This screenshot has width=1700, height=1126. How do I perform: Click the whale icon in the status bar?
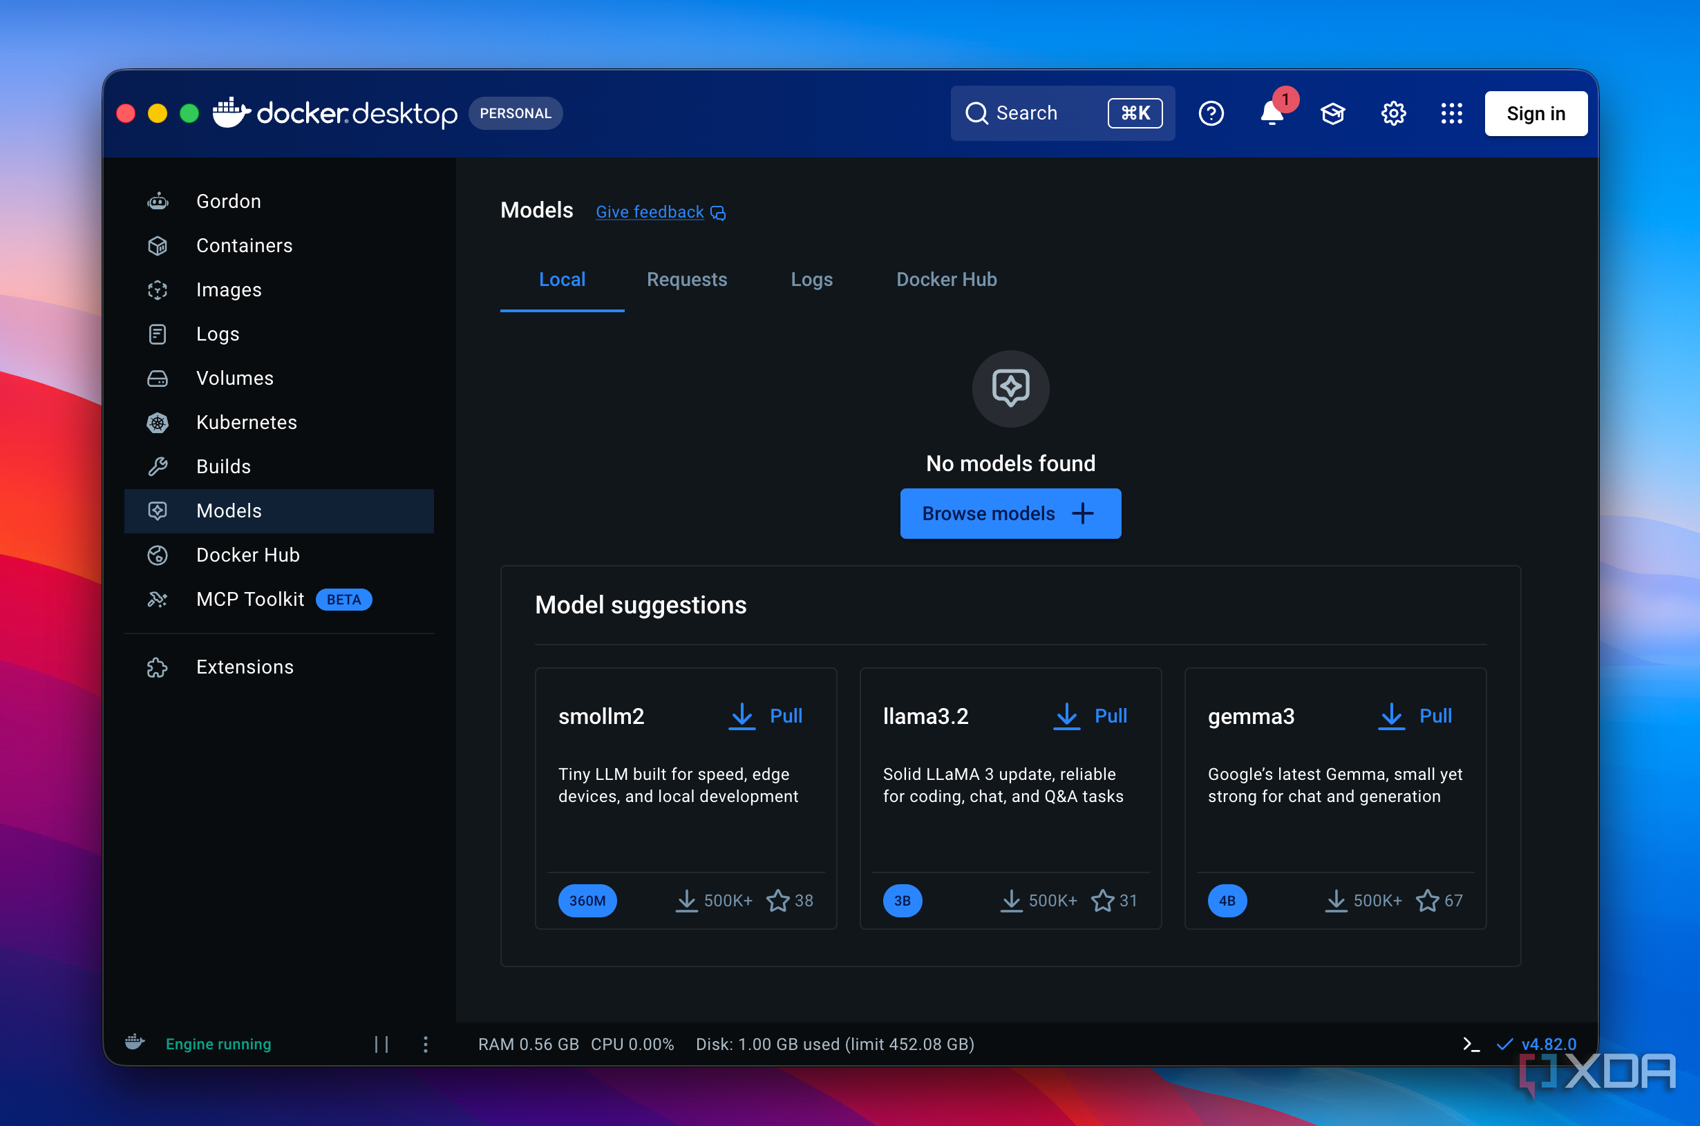click(x=135, y=1042)
